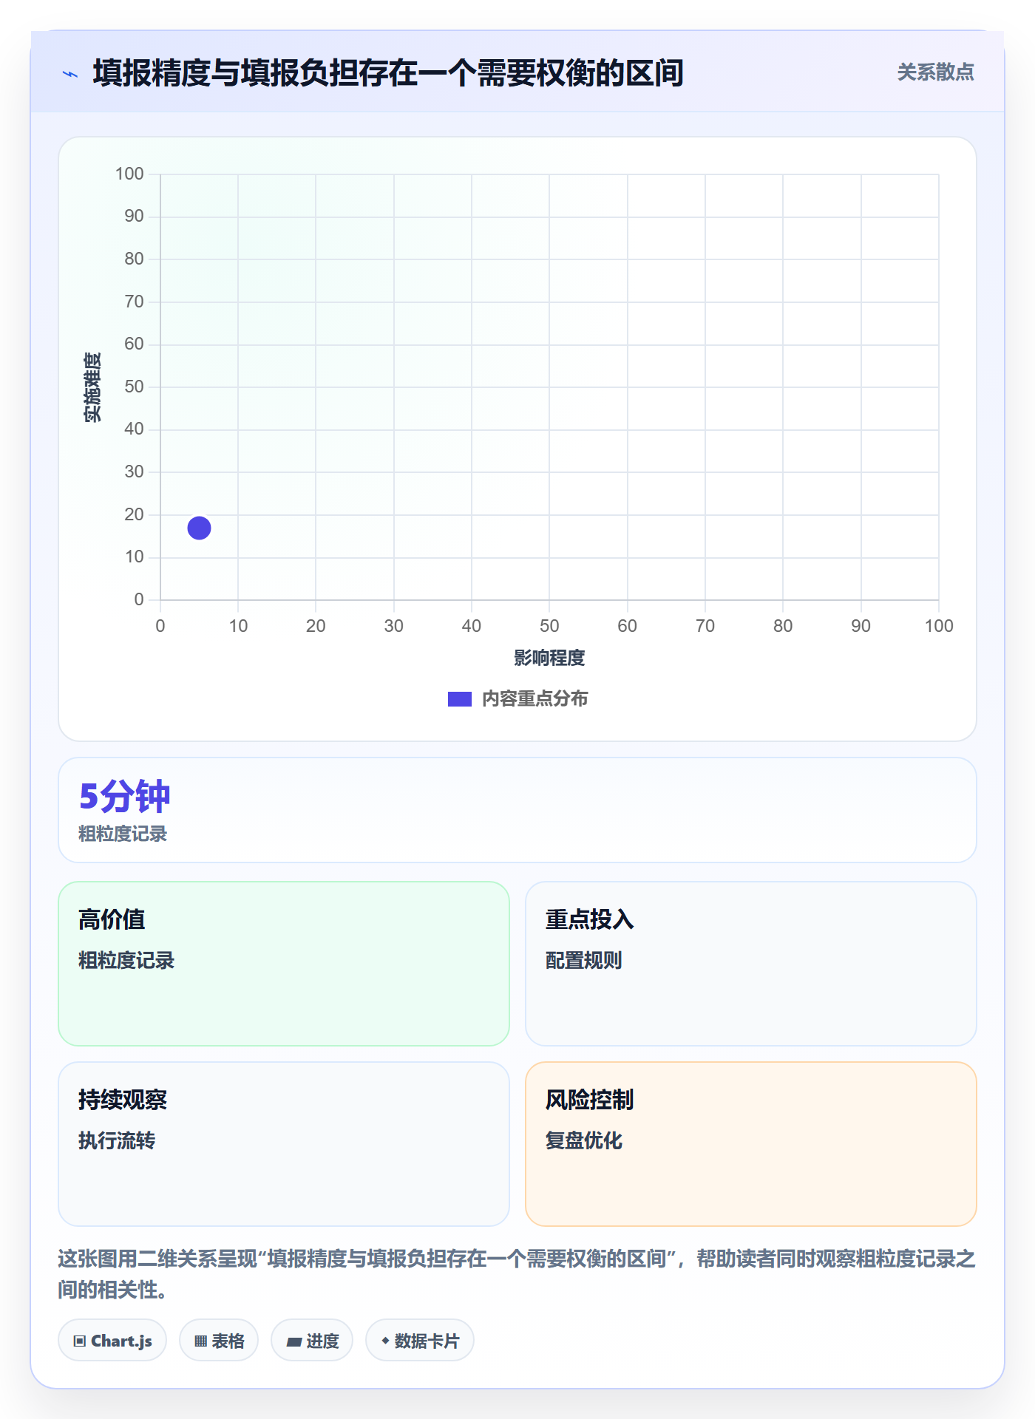Click the Chart.js tag chip

pyautogui.click(x=112, y=1340)
